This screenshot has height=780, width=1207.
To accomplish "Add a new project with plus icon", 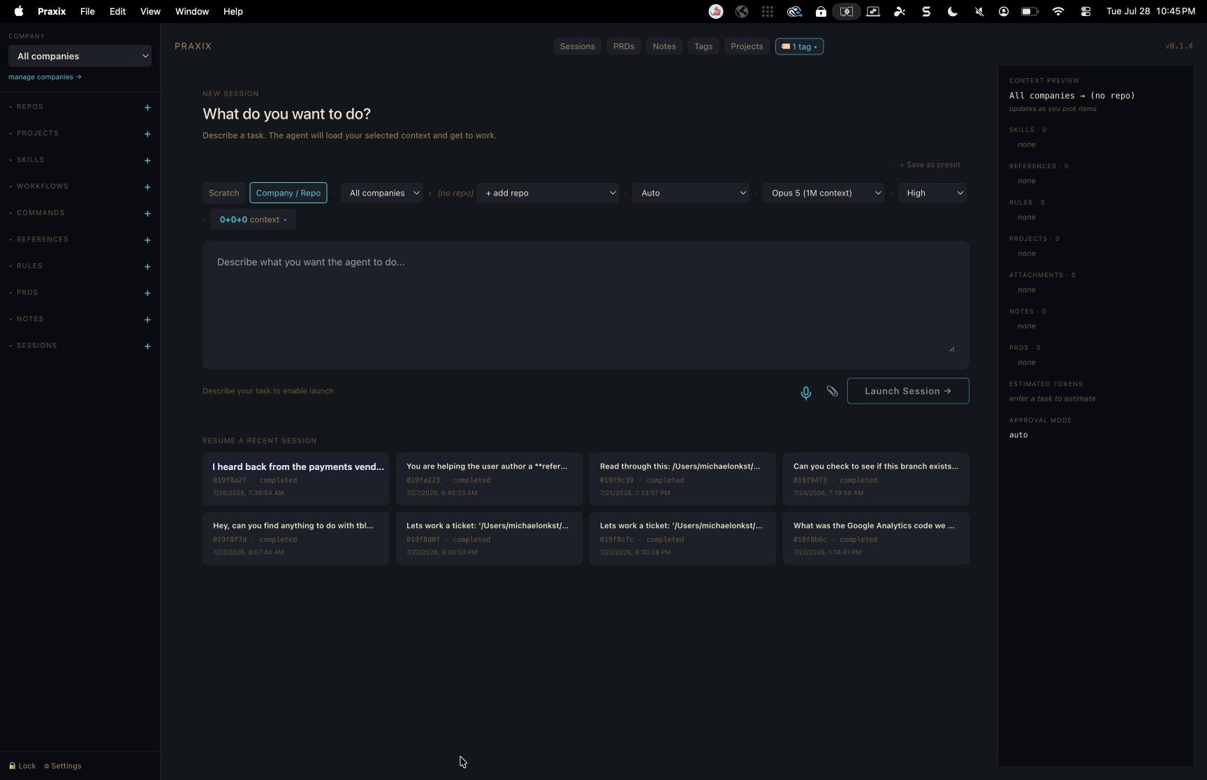I will (x=147, y=134).
